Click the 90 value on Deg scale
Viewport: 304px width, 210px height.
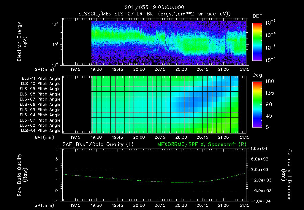click(x=269, y=105)
